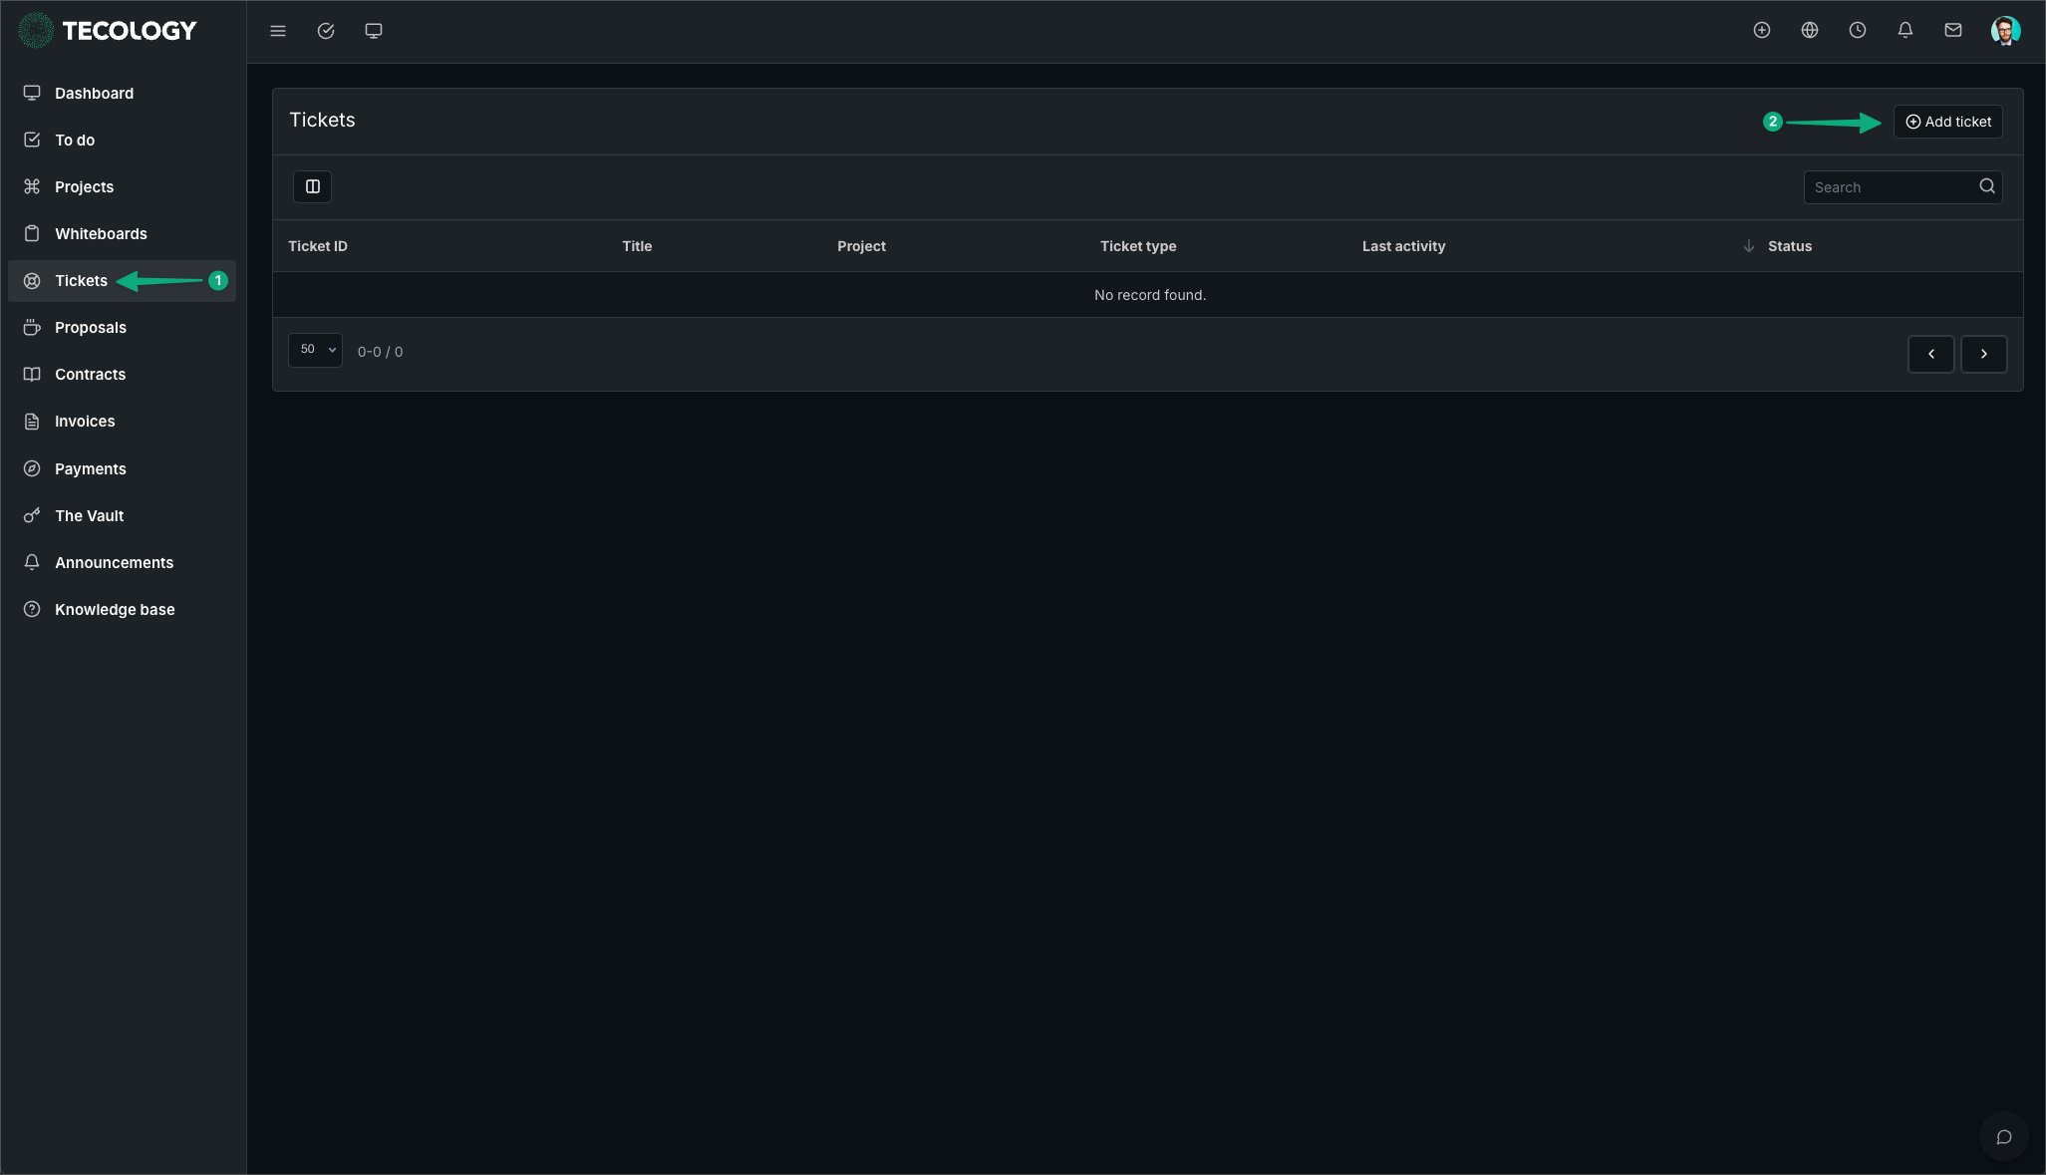
Task: Open the quick add plus icon
Action: (x=1762, y=31)
